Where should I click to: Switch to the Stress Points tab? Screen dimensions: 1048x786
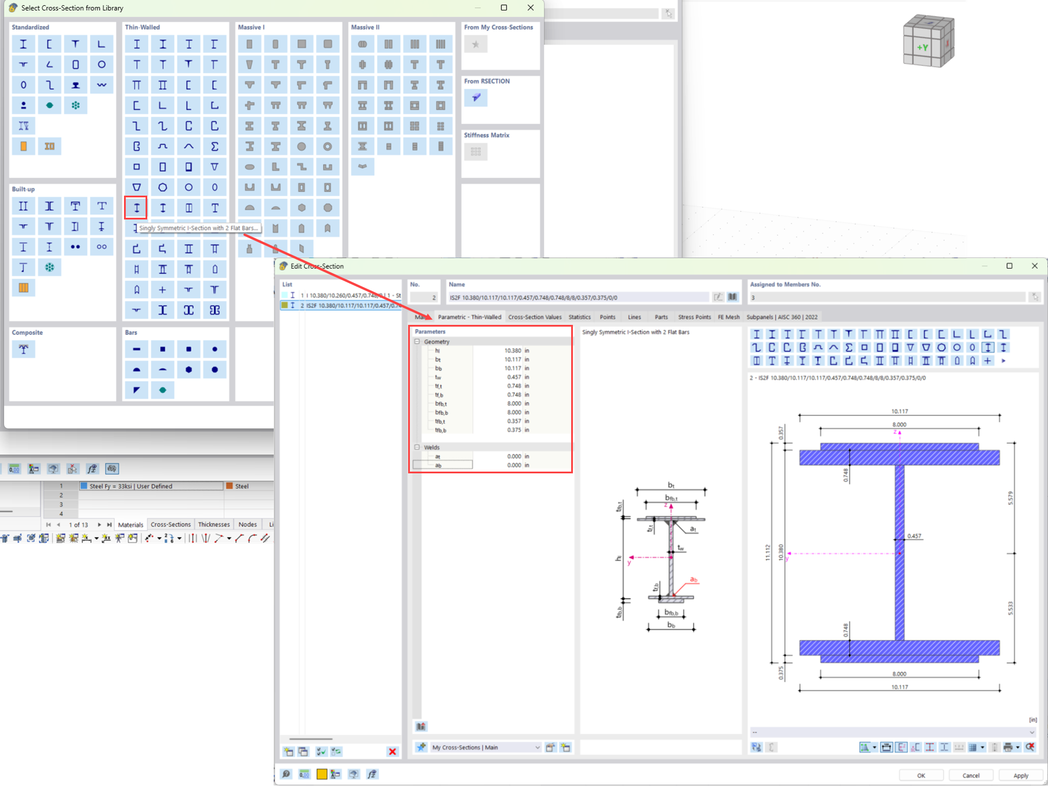coord(694,317)
